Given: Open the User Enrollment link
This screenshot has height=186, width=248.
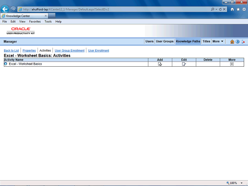Looking at the screenshot, I should (98, 50).
